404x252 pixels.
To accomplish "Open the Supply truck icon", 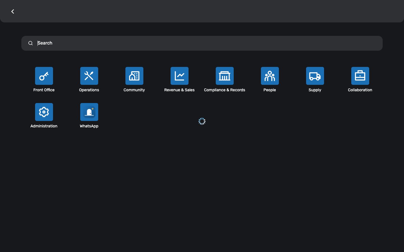I will pos(315,76).
